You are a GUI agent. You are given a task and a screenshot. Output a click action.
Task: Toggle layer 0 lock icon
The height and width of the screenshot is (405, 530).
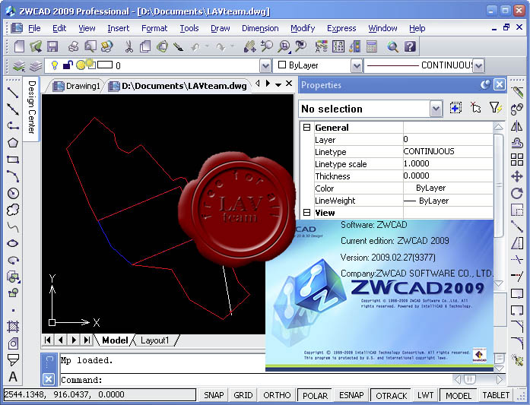tap(68, 65)
